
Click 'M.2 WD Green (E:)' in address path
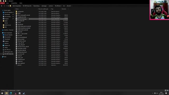pos(27,6)
